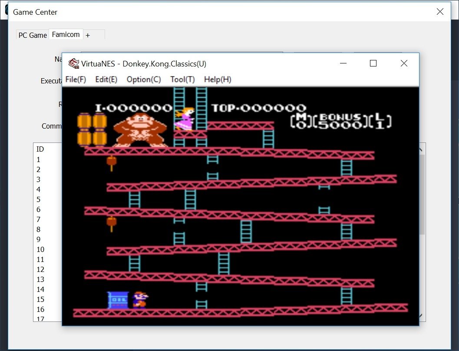The height and width of the screenshot is (351, 459).
Task: Click the I-000000 player score text
Action: point(134,108)
